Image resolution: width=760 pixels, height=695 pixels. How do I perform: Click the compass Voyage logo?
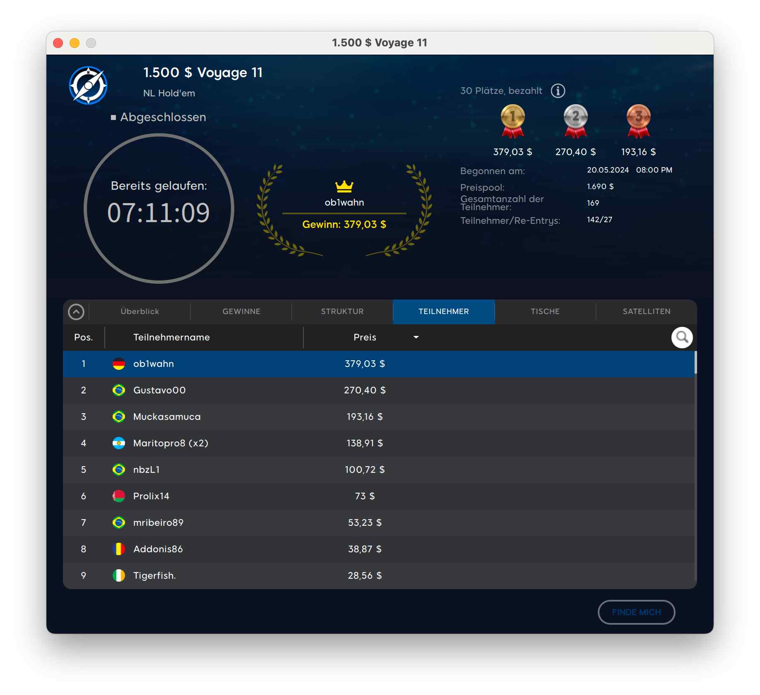coord(88,86)
